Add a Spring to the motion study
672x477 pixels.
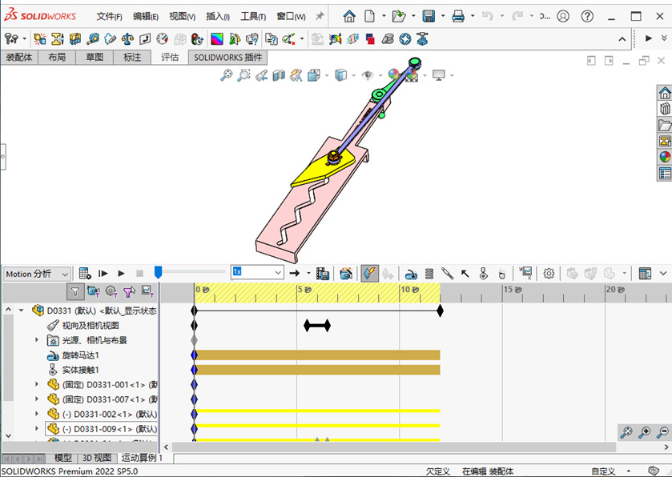point(429,273)
